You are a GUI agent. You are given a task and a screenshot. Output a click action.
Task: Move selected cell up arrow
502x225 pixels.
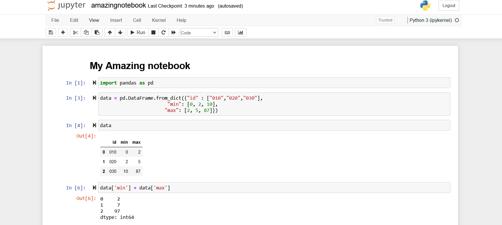click(110, 32)
